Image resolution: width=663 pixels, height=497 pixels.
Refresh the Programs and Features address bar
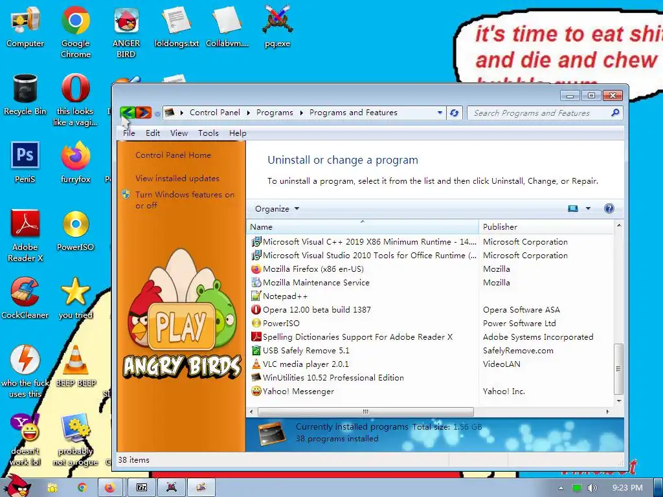[x=454, y=113]
